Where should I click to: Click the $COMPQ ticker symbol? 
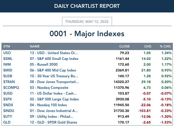pyautogui.click(x=11, y=88)
